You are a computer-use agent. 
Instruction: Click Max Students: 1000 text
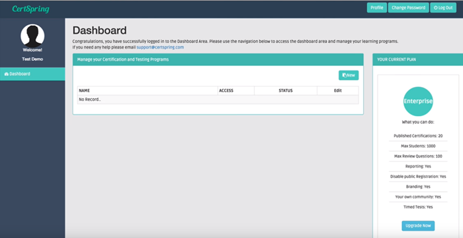pyautogui.click(x=418, y=146)
